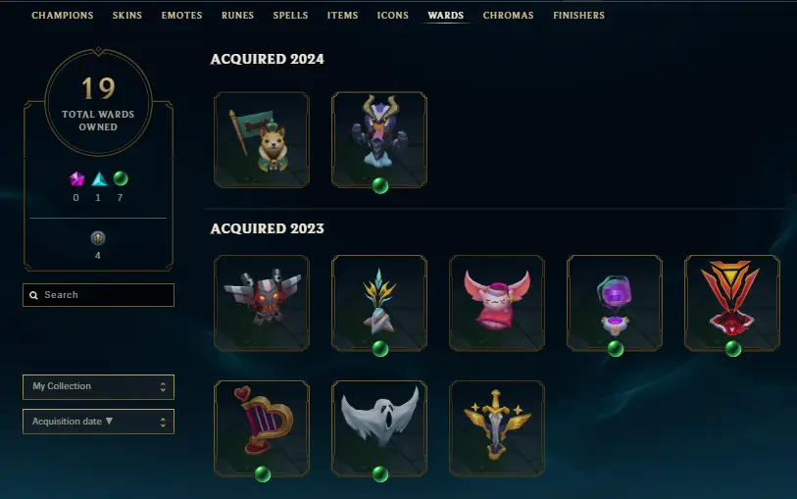The image size is (797, 499).
Task: Pick the white ghost ward
Action: point(379,428)
